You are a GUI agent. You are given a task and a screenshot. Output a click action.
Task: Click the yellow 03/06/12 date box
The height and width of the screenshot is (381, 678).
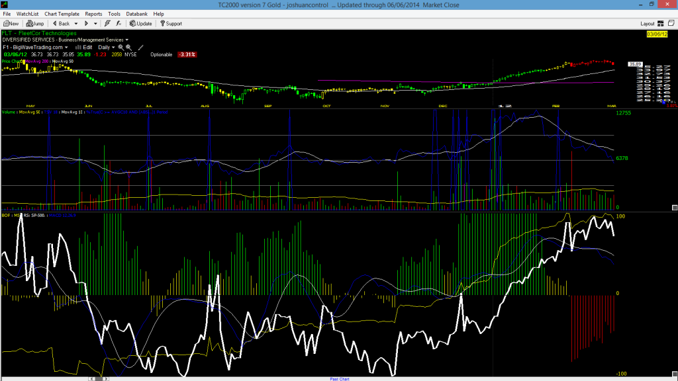pos(657,34)
